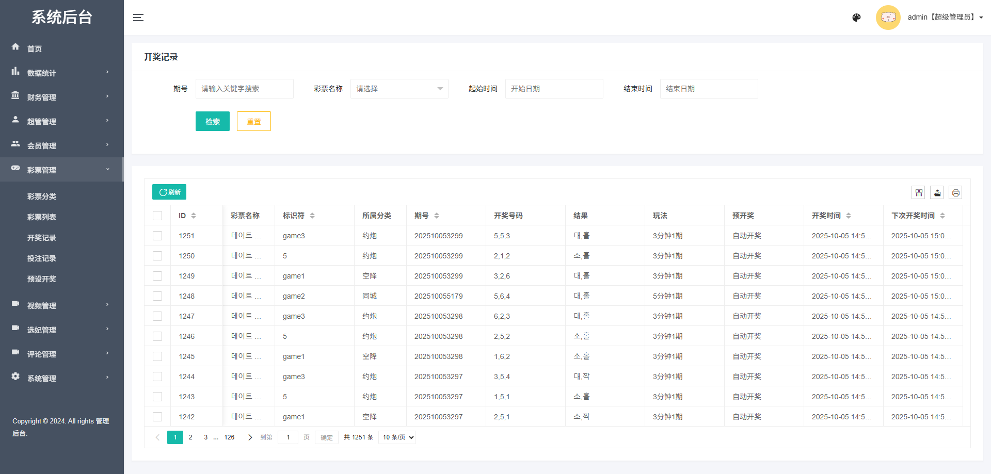Click the 系统管理 gear icon

point(15,377)
